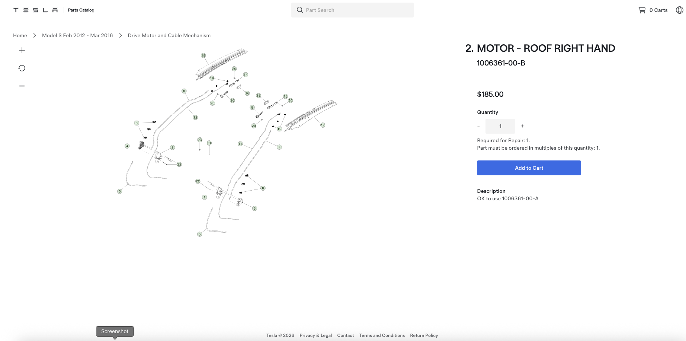The height and width of the screenshot is (341, 686).
Task: Open the Return Policy footer link
Action: point(424,335)
